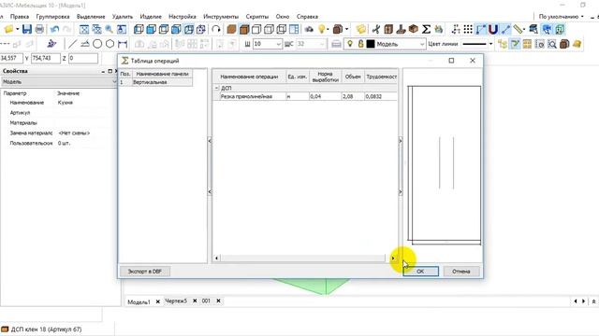Click the dimension tool icon
This screenshot has height=336, width=599.
pos(123,44)
